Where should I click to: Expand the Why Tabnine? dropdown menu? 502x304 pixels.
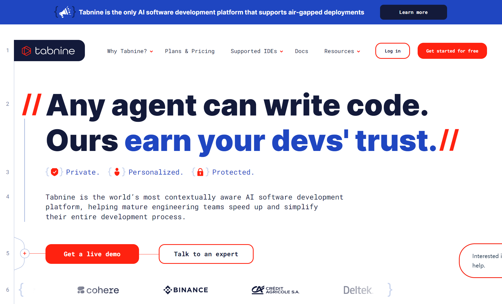[x=130, y=51]
